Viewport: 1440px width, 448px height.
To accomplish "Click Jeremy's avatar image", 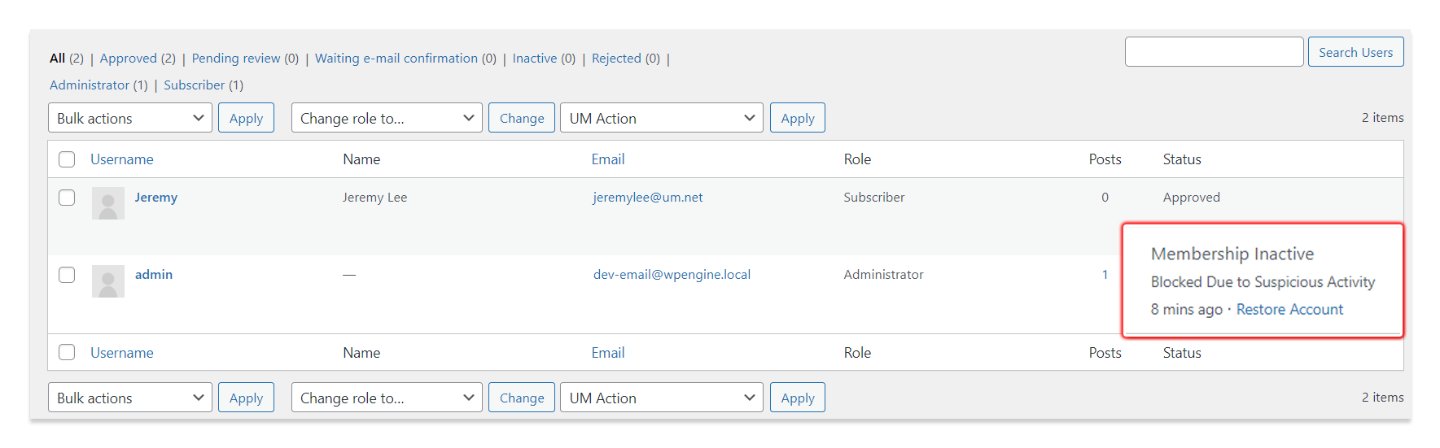I will (x=108, y=203).
